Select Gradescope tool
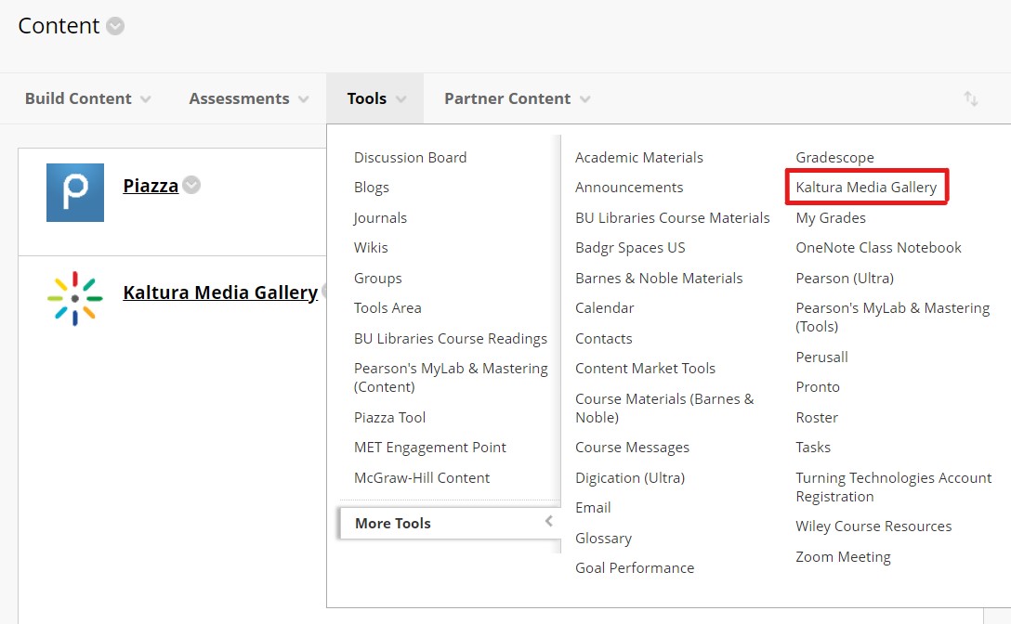The width and height of the screenshot is (1011, 624). [x=835, y=157]
